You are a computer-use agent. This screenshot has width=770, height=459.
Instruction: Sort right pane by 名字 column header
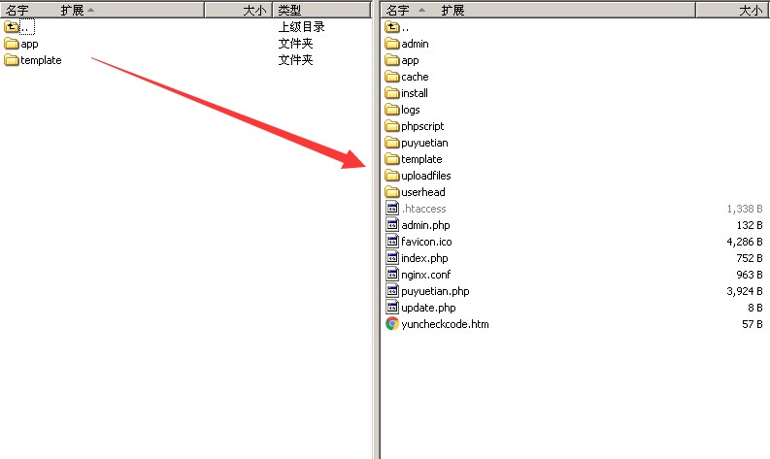coord(398,10)
